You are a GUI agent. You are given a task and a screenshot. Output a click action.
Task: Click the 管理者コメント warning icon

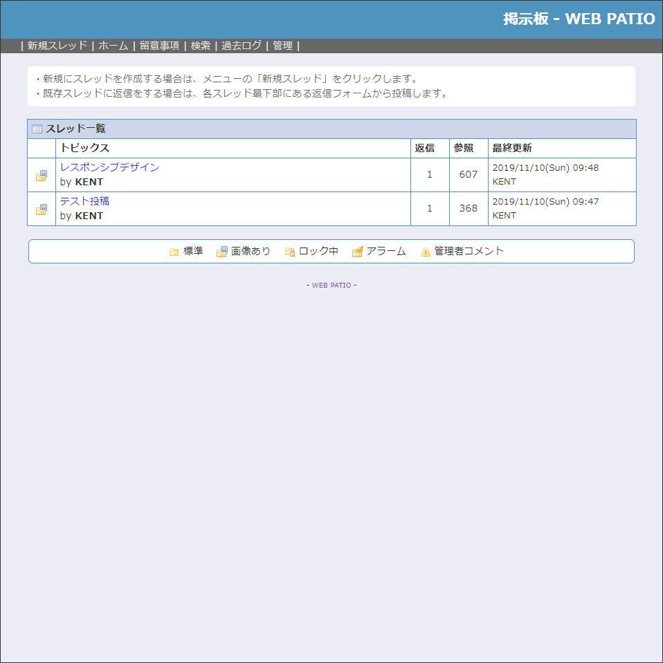point(426,252)
